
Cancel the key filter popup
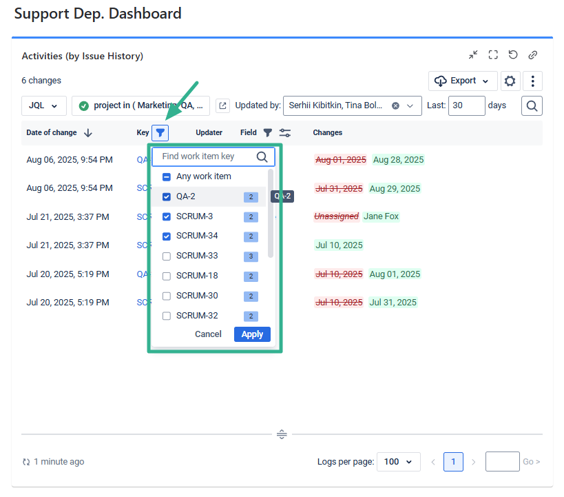pos(208,334)
